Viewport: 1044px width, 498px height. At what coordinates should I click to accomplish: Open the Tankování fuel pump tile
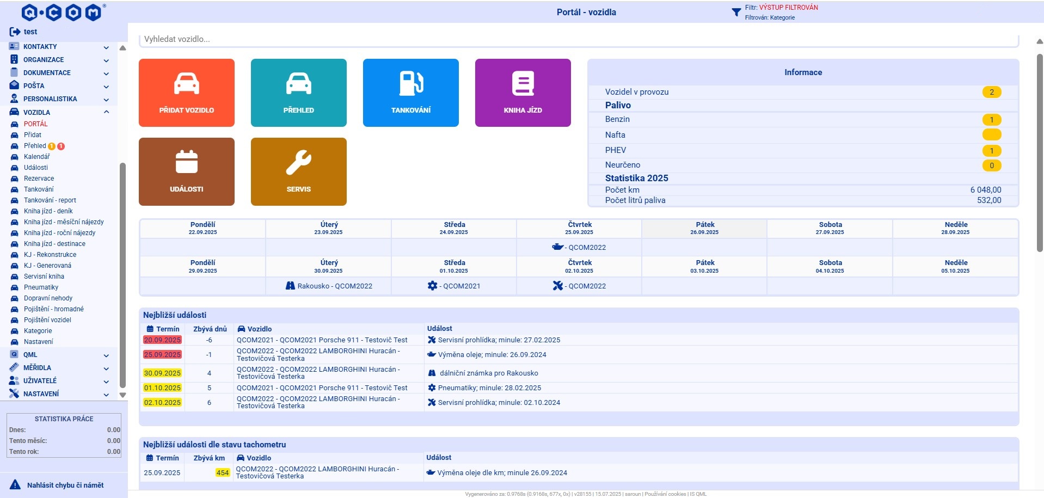[x=410, y=93]
